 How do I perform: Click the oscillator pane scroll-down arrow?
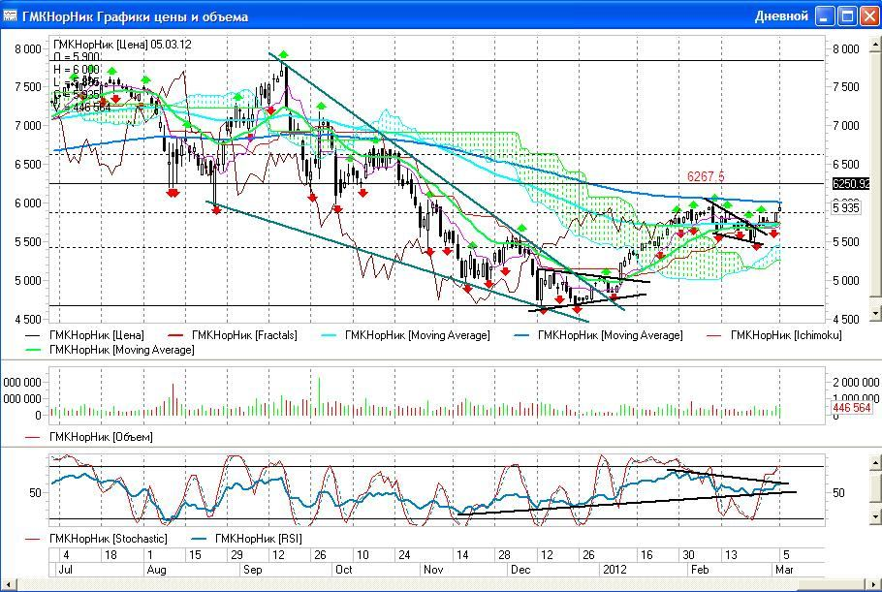click(876, 515)
